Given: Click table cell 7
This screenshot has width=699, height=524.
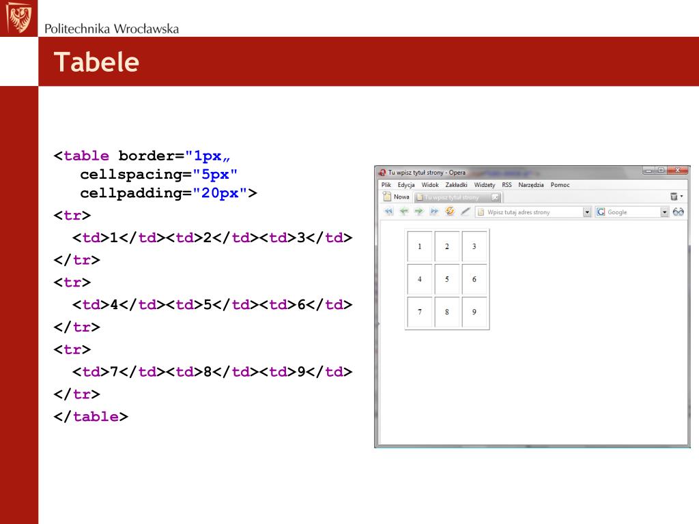Looking at the screenshot, I should click(420, 312).
